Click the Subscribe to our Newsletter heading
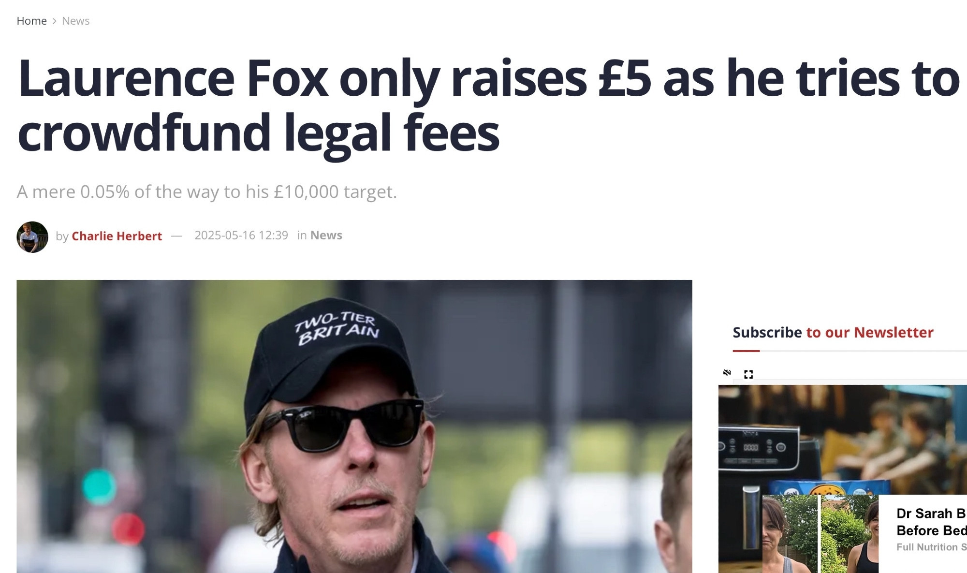The image size is (967, 573). [x=833, y=332]
